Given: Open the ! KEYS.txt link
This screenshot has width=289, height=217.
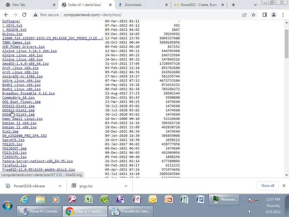Looking at the screenshot, I should coord(12,25).
